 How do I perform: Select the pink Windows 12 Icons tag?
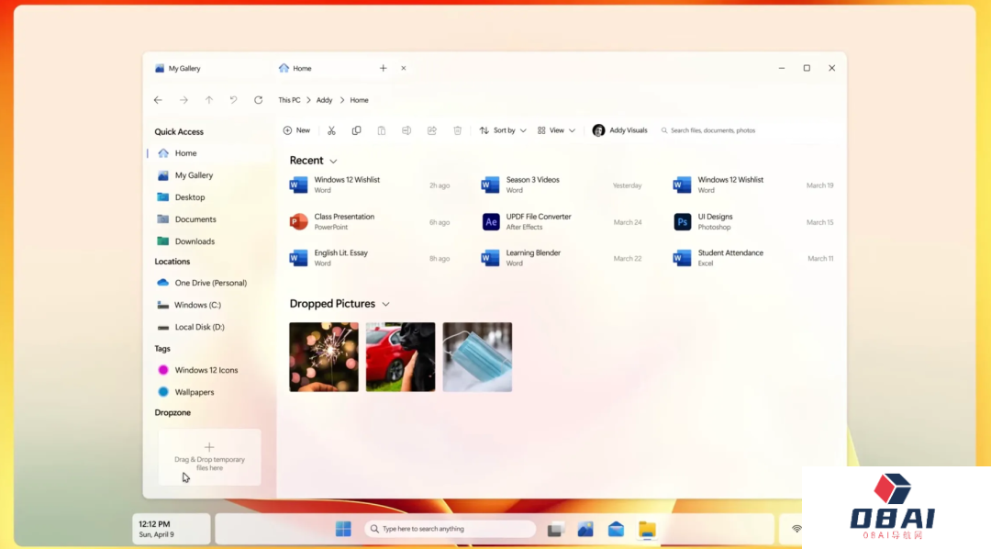[206, 370]
